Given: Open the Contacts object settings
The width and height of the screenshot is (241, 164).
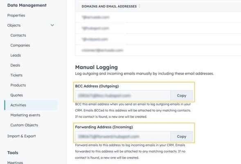Looking at the screenshot, I should pyautogui.click(x=18, y=35).
